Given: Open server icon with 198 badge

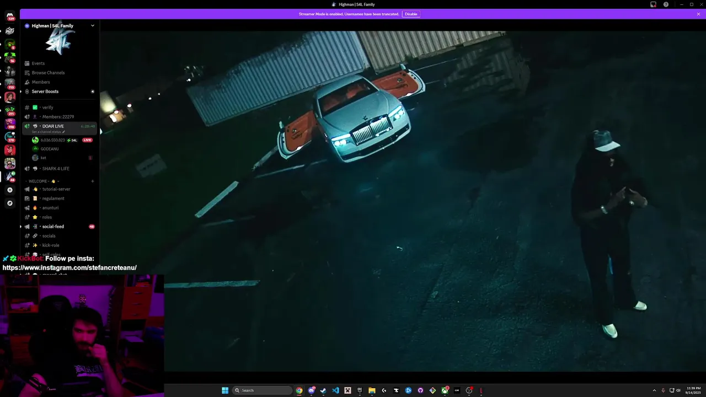Looking at the screenshot, I should (9, 124).
